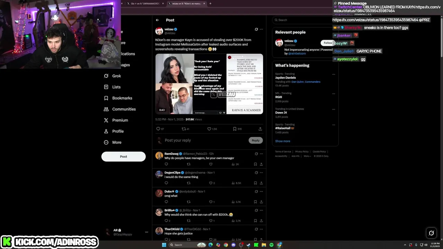Like Briillo's reply
The width and height of the screenshot is (443, 249).
click(211, 221)
